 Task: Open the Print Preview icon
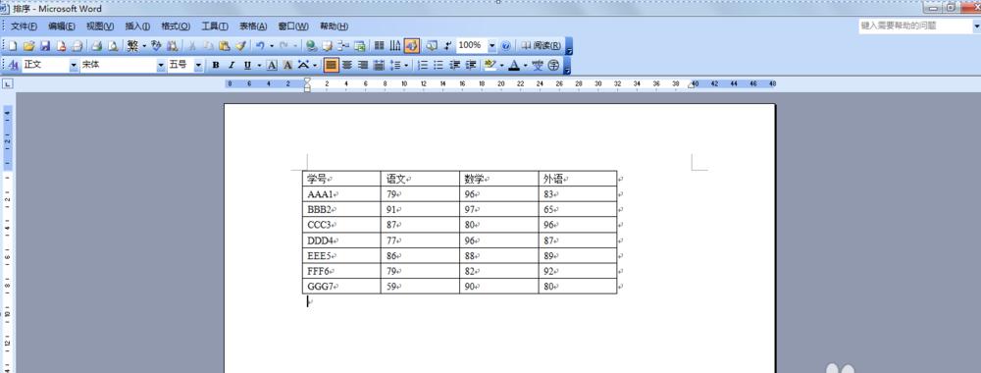[113, 46]
